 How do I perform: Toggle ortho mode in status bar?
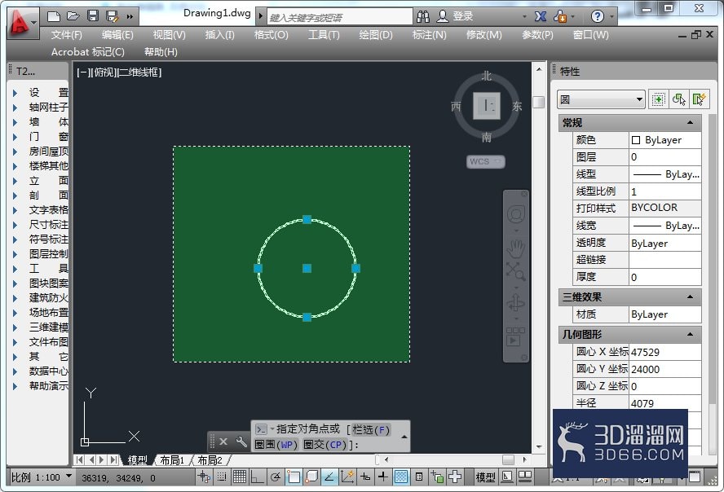click(x=257, y=477)
